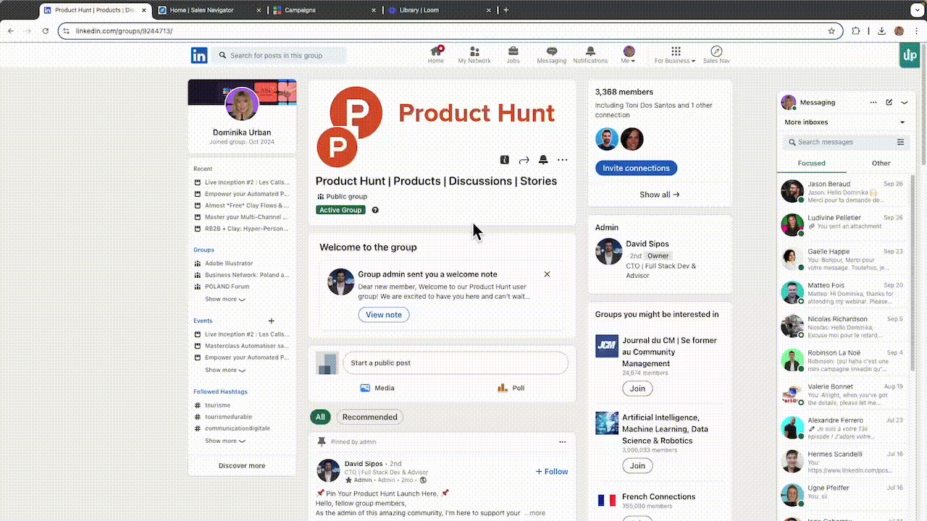Toggle group notification bell
This screenshot has width=927, height=521.
click(x=543, y=160)
